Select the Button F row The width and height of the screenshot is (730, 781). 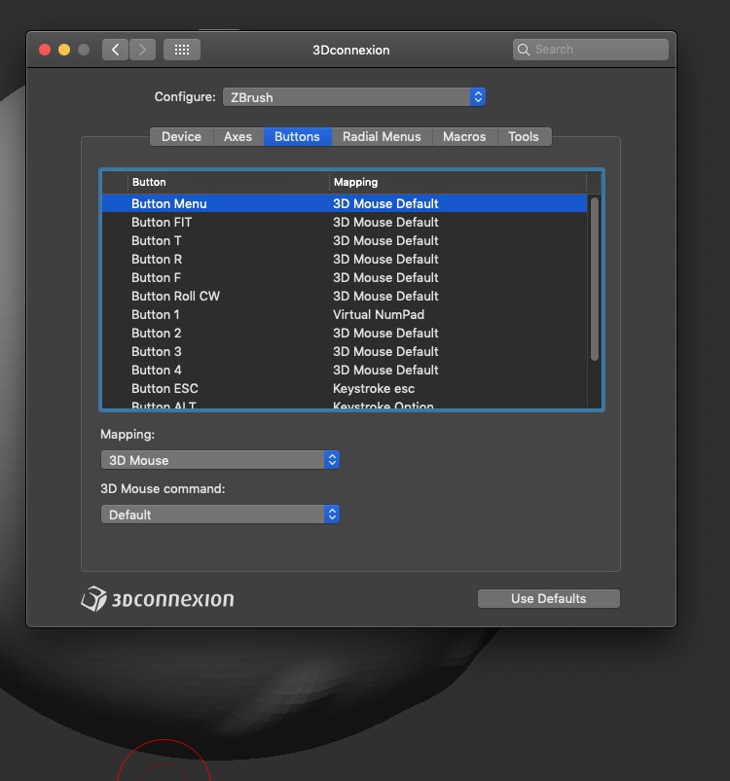point(345,277)
